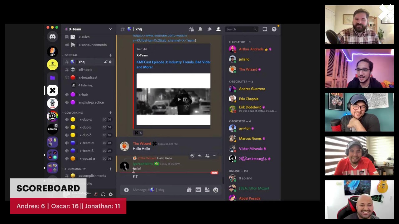
Task: Select the X-Team server icon in sidebar
Action: (52, 91)
